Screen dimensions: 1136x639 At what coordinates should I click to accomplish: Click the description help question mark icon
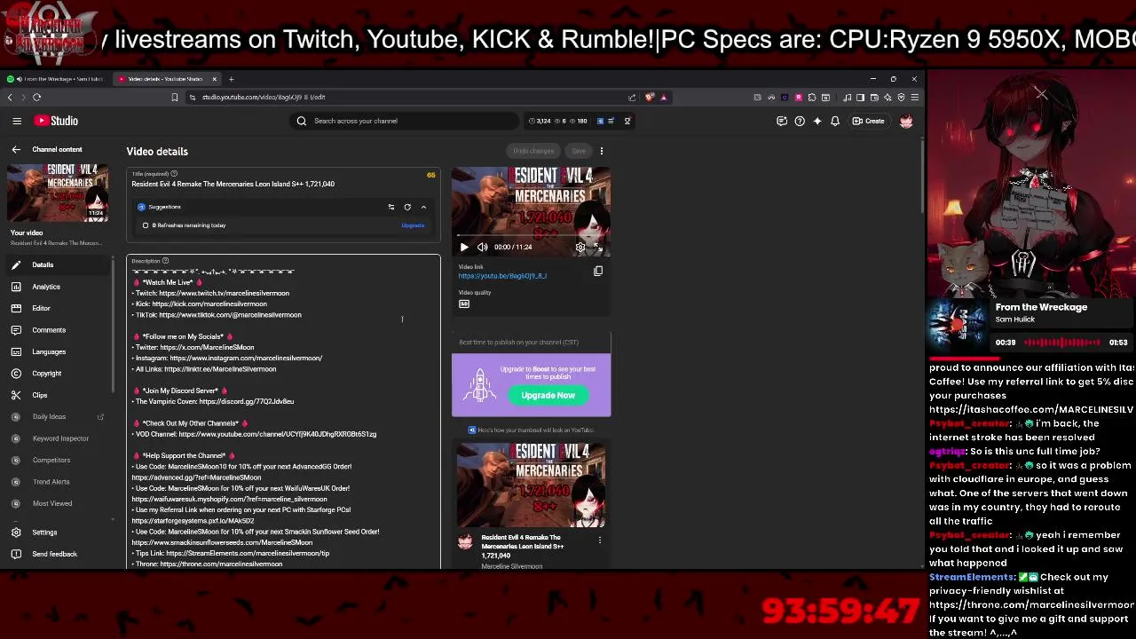[x=165, y=261]
